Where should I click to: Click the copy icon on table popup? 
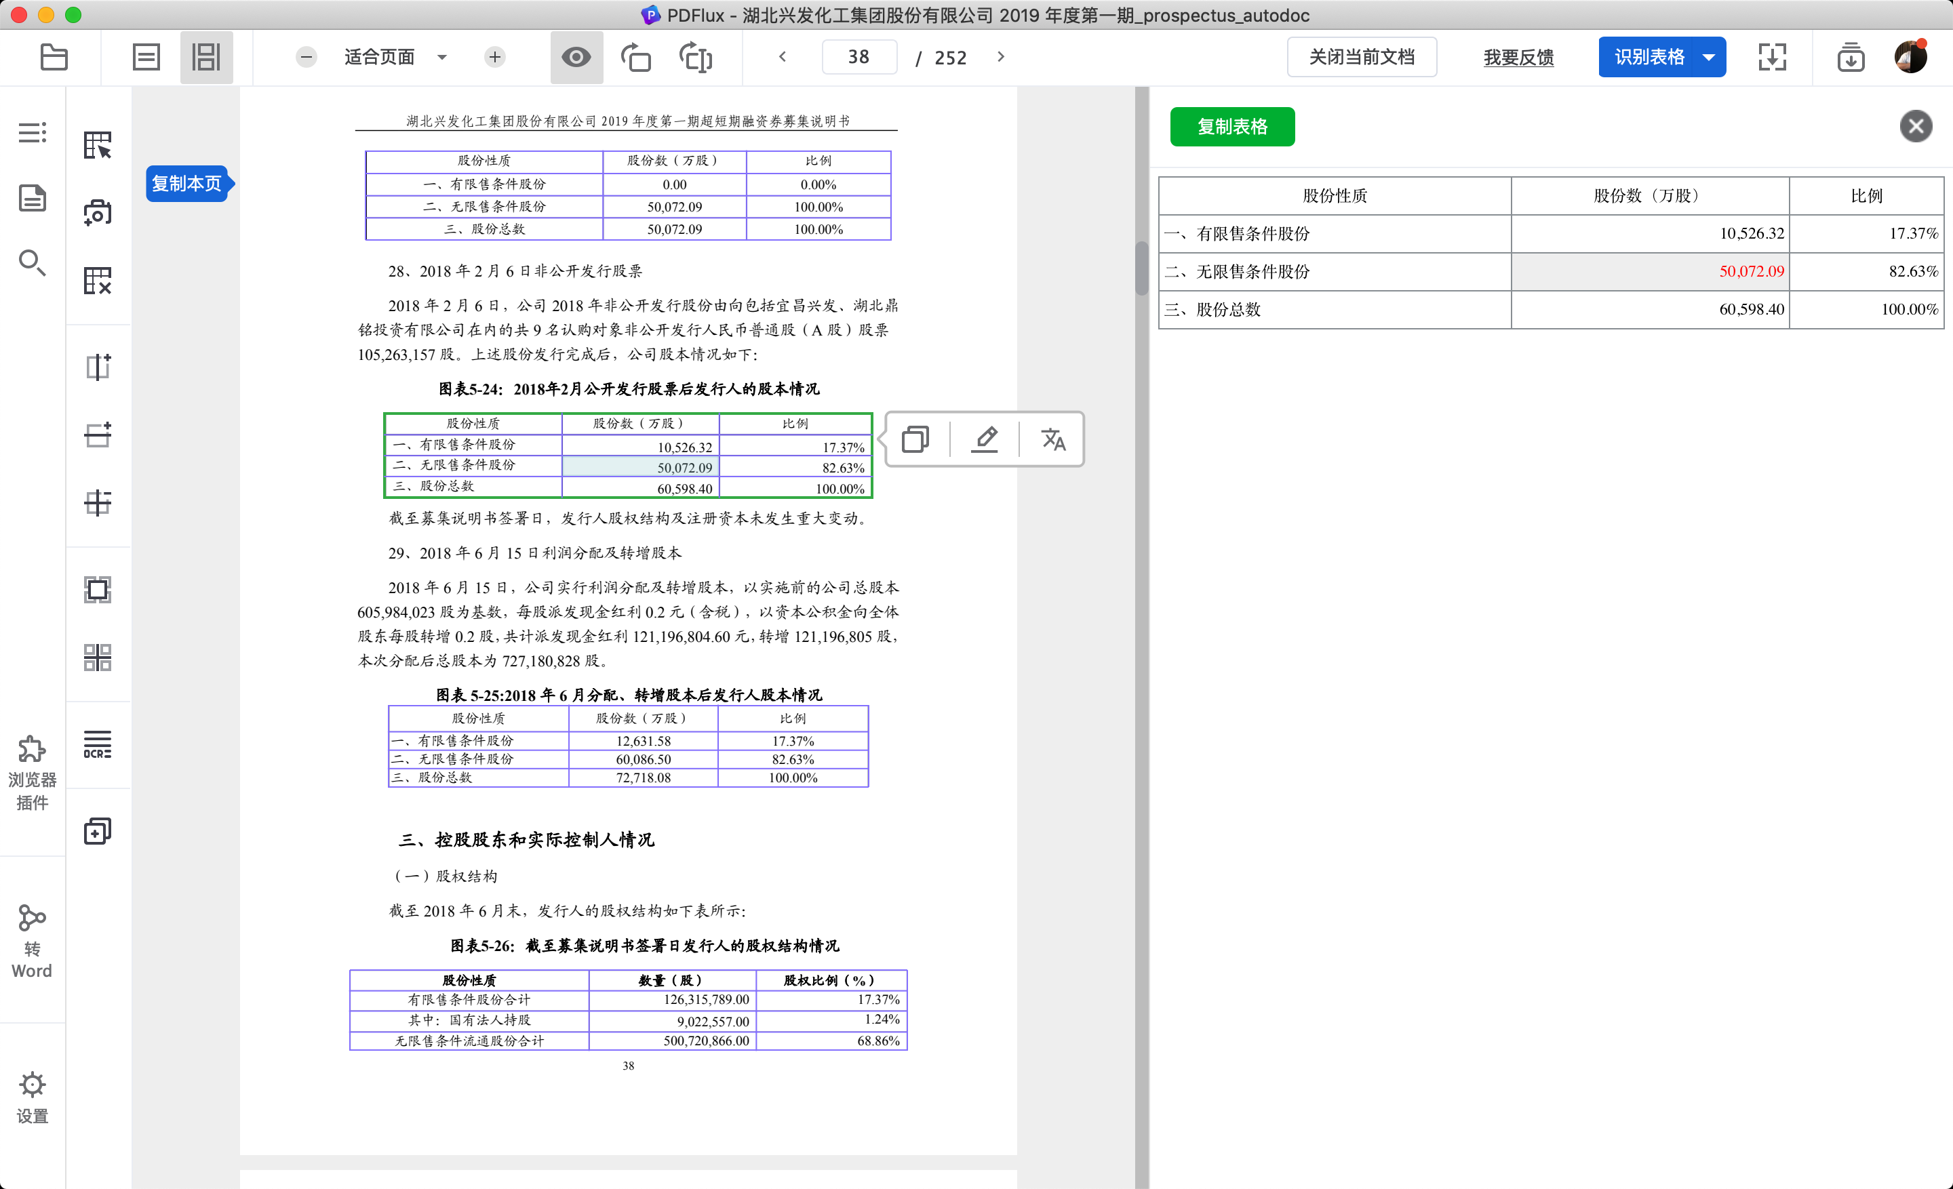(915, 439)
